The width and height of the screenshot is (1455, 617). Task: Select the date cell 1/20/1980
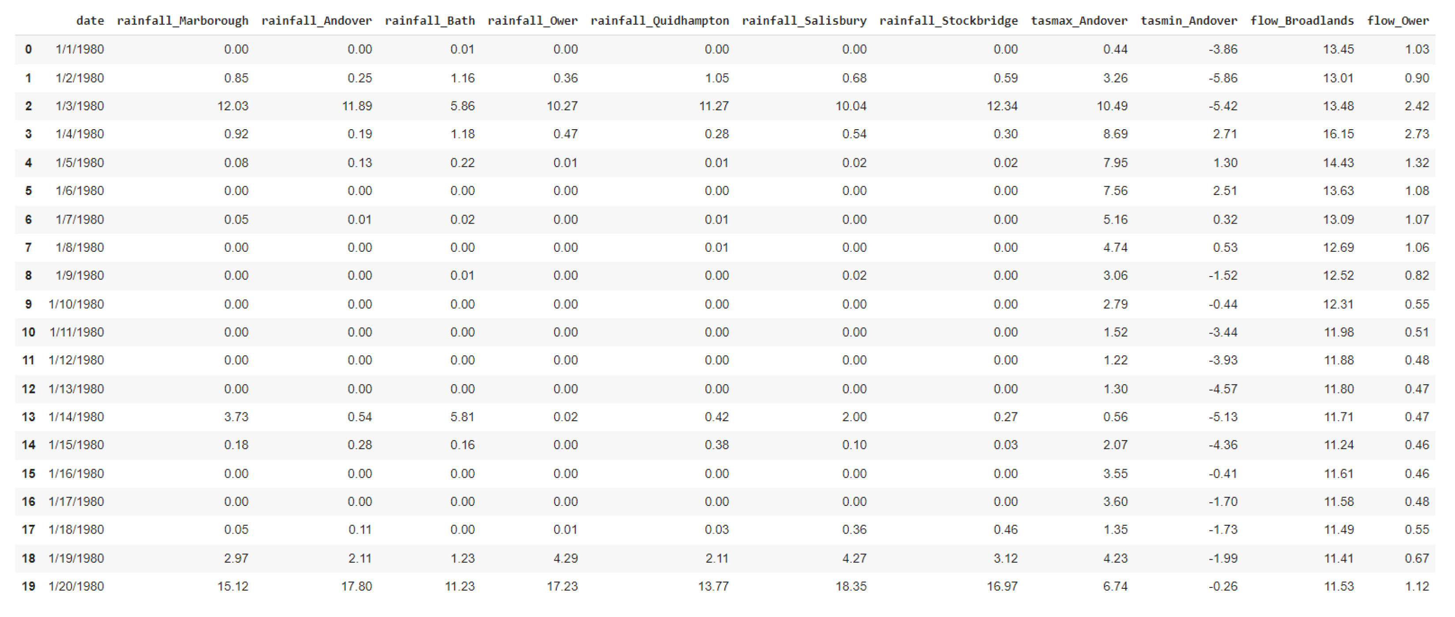click(x=76, y=587)
